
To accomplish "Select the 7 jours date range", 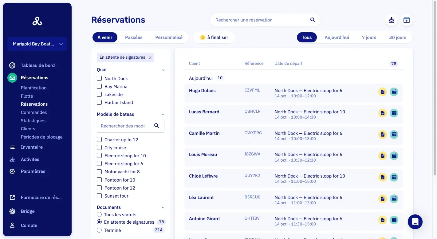I will click(x=369, y=37).
